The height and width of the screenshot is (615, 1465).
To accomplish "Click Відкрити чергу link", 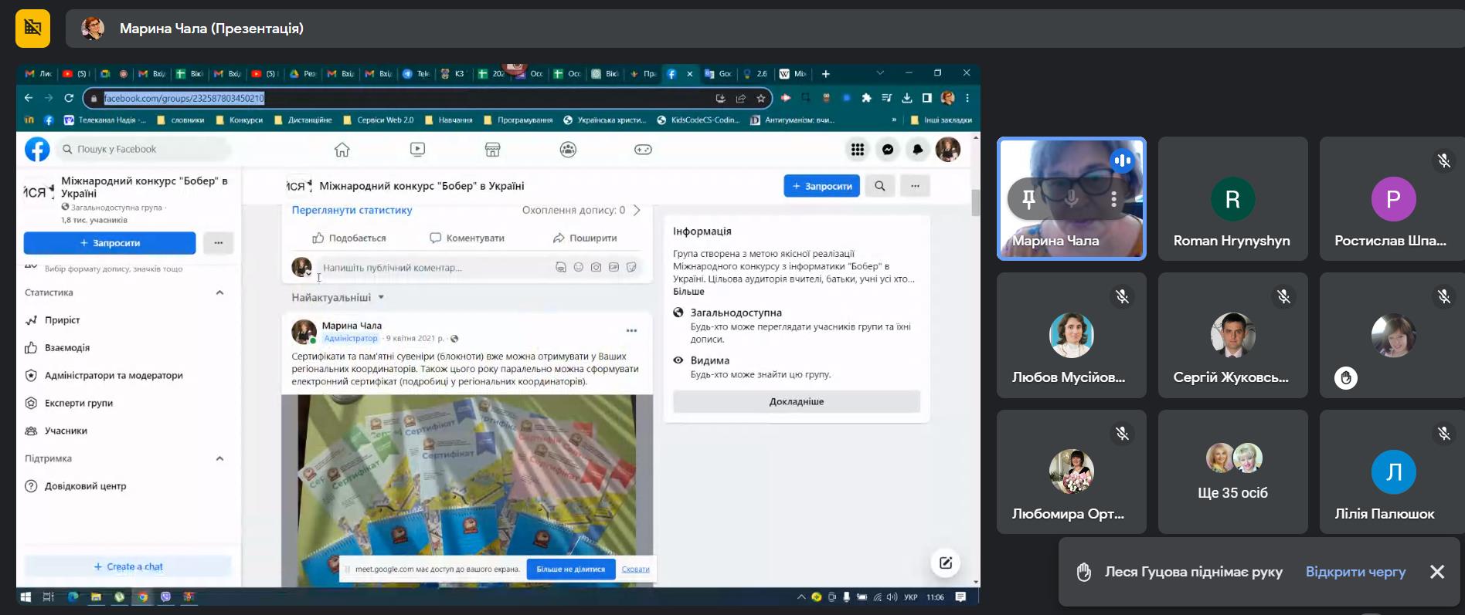I will (x=1355, y=572).
